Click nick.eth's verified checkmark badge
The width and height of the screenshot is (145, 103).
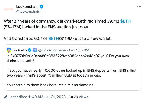30,50
